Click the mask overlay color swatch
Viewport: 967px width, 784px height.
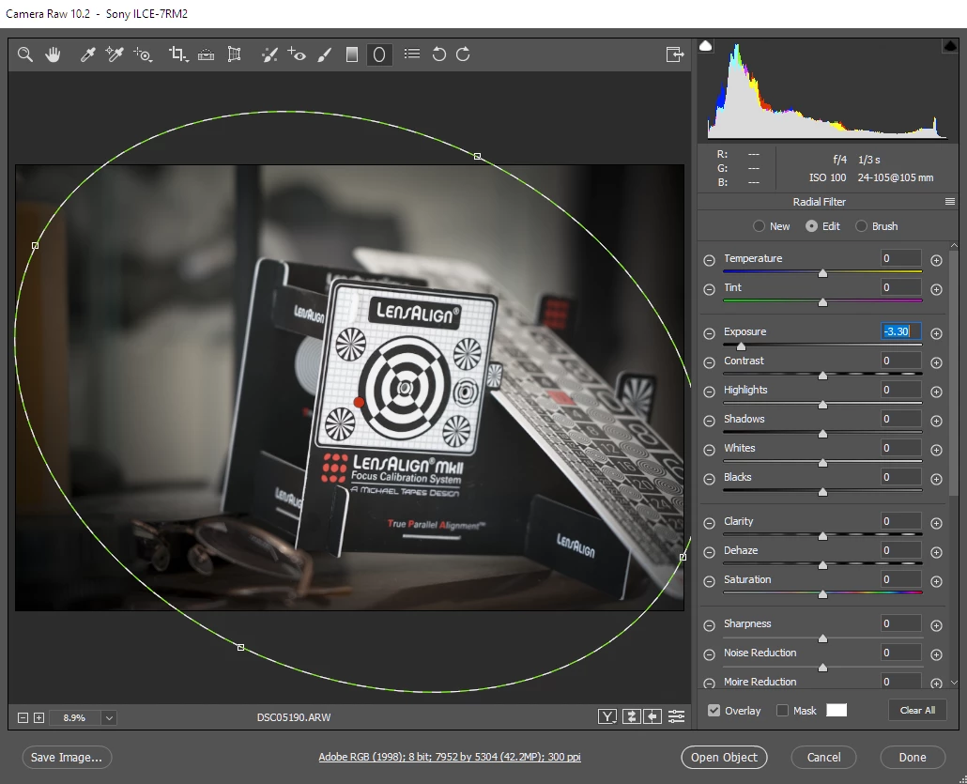(x=837, y=710)
